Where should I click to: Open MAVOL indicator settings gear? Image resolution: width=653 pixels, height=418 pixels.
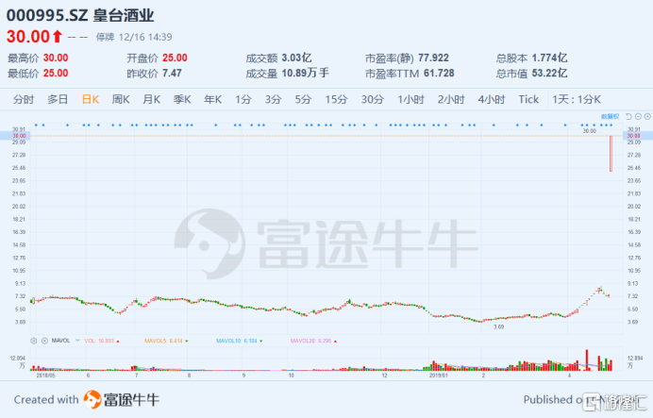coord(34,341)
